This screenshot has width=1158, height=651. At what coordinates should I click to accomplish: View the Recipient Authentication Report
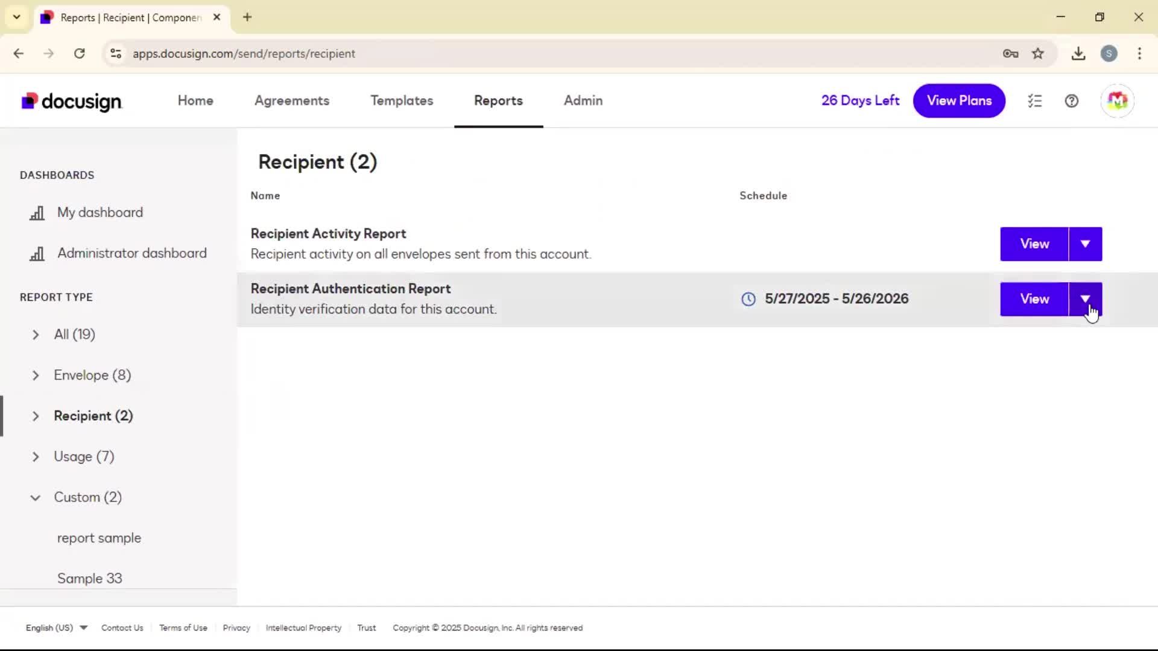[x=1034, y=299]
